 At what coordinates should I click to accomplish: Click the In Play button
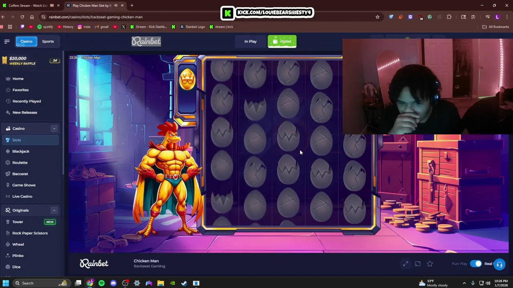click(x=250, y=41)
